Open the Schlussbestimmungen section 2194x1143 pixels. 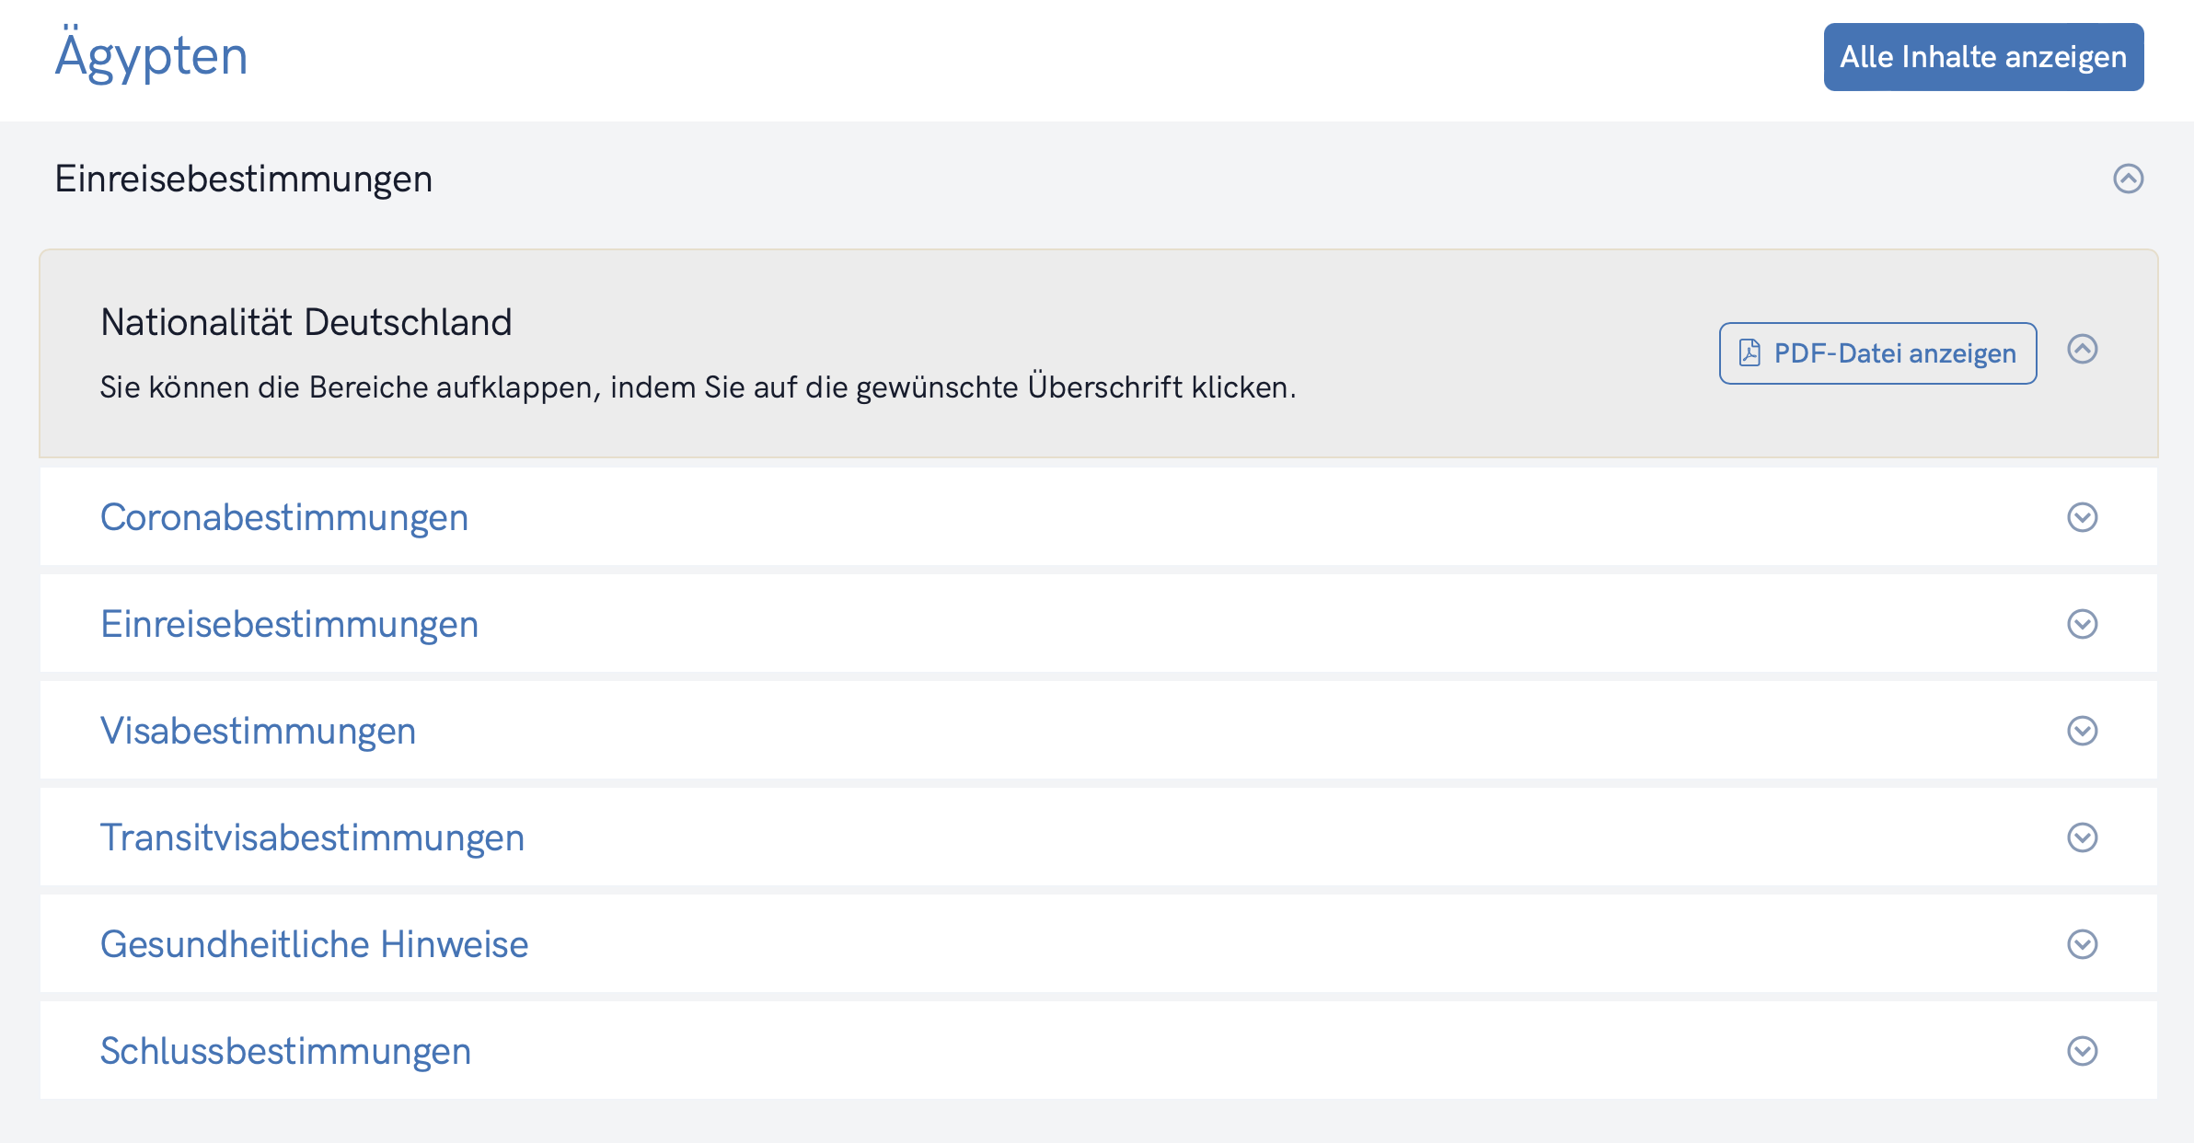point(285,1051)
